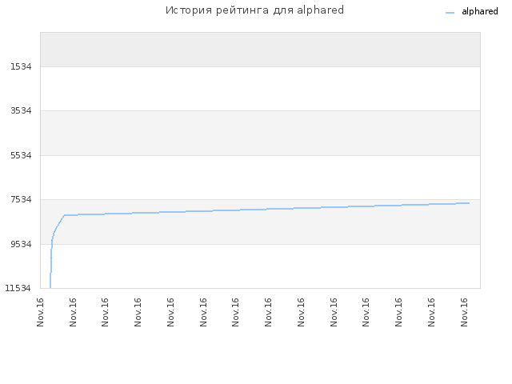Click the chart title for alphared
The image size is (512, 384).
[x=254, y=10]
